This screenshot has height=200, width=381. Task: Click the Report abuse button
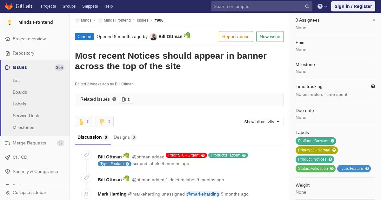pyautogui.click(x=236, y=37)
